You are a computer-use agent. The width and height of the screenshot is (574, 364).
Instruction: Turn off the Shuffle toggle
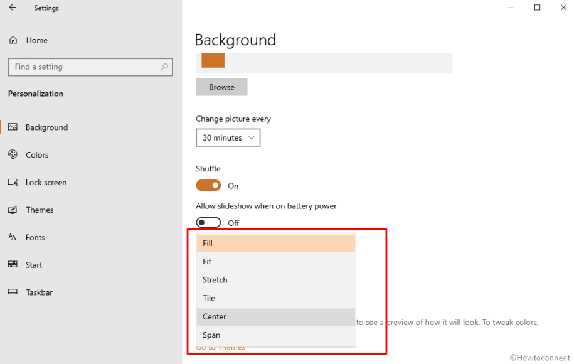pos(208,185)
